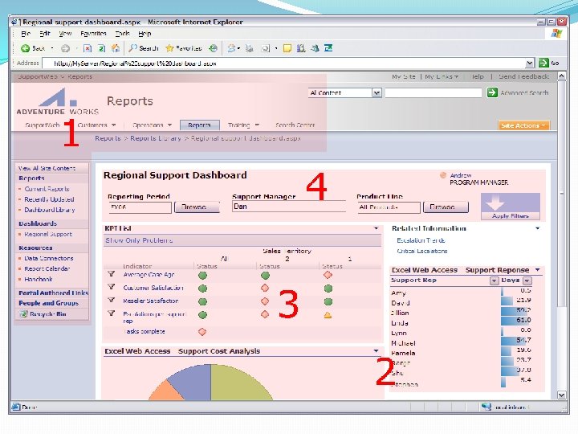578x434 pixels.
Task: Open the Help menu in menu bar
Action: (x=144, y=33)
